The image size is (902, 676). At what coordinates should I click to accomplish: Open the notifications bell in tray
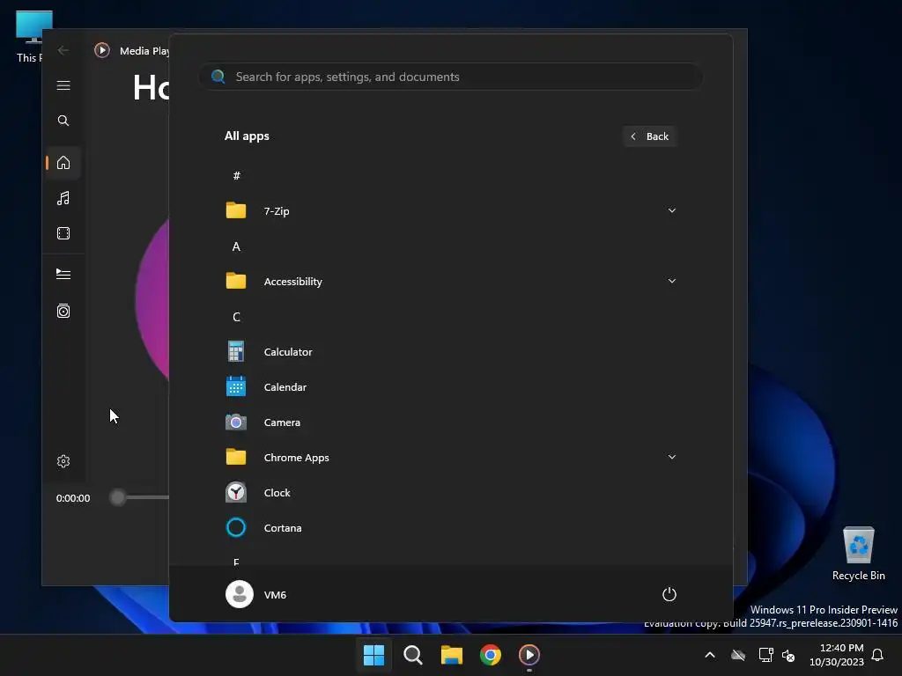(877, 655)
